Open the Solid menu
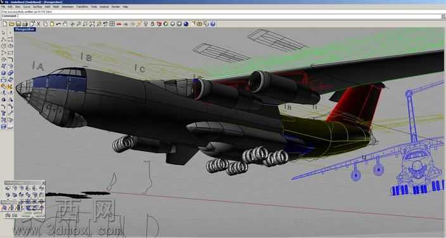The height and width of the screenshot is (238, 446). pyautogui.click(x=48, y=6)
